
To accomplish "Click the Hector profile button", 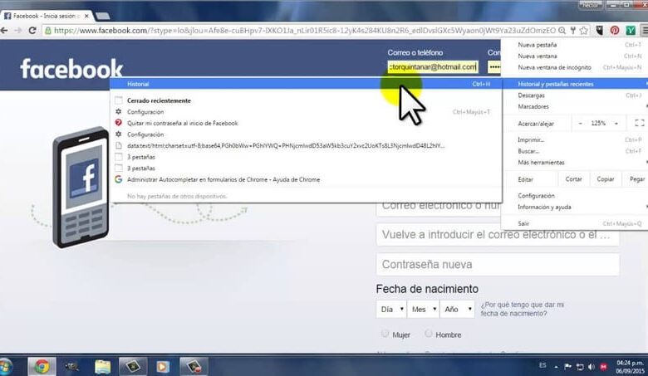I will tap(590, 5).
